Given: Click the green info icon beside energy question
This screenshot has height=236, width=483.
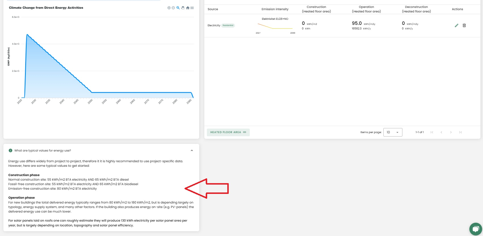Looking at the screenshot, I should [x=10, y=151].
